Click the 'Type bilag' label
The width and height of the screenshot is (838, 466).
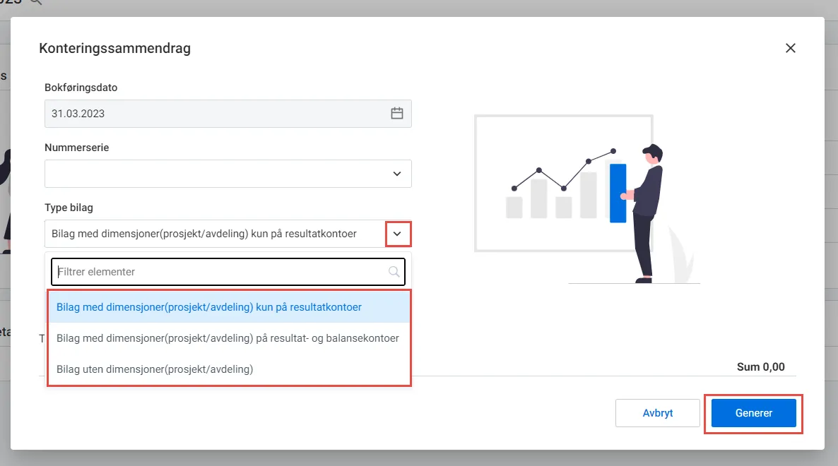(69, 208)
